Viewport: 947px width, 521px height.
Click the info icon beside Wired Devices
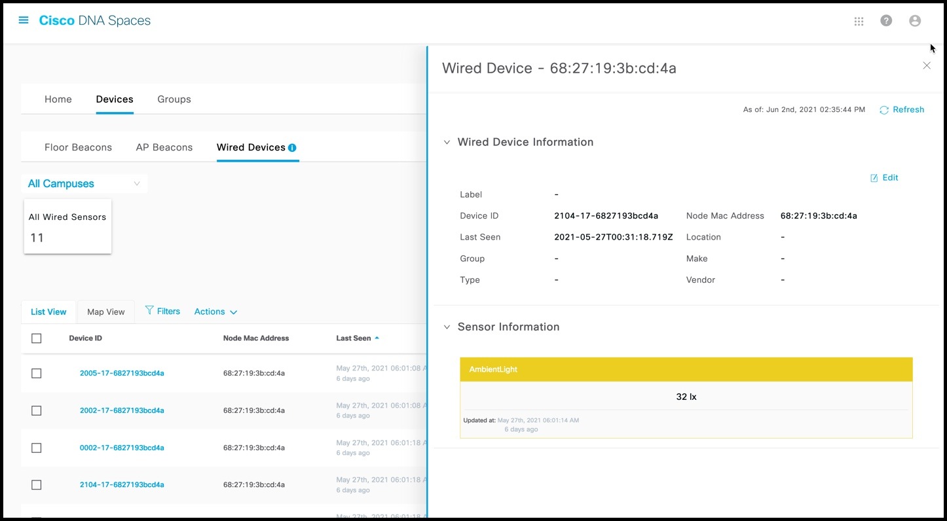tap(293, 146)
